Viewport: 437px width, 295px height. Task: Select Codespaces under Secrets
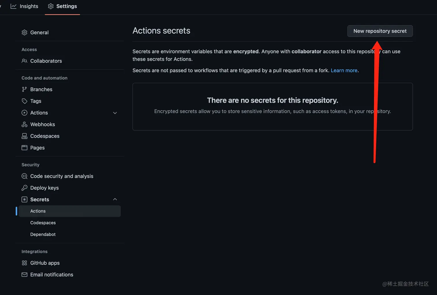(x=43, y=223)
